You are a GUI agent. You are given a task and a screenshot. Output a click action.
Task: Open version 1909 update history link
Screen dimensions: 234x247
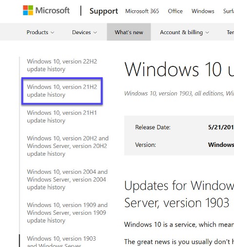[x=67, y=213]
